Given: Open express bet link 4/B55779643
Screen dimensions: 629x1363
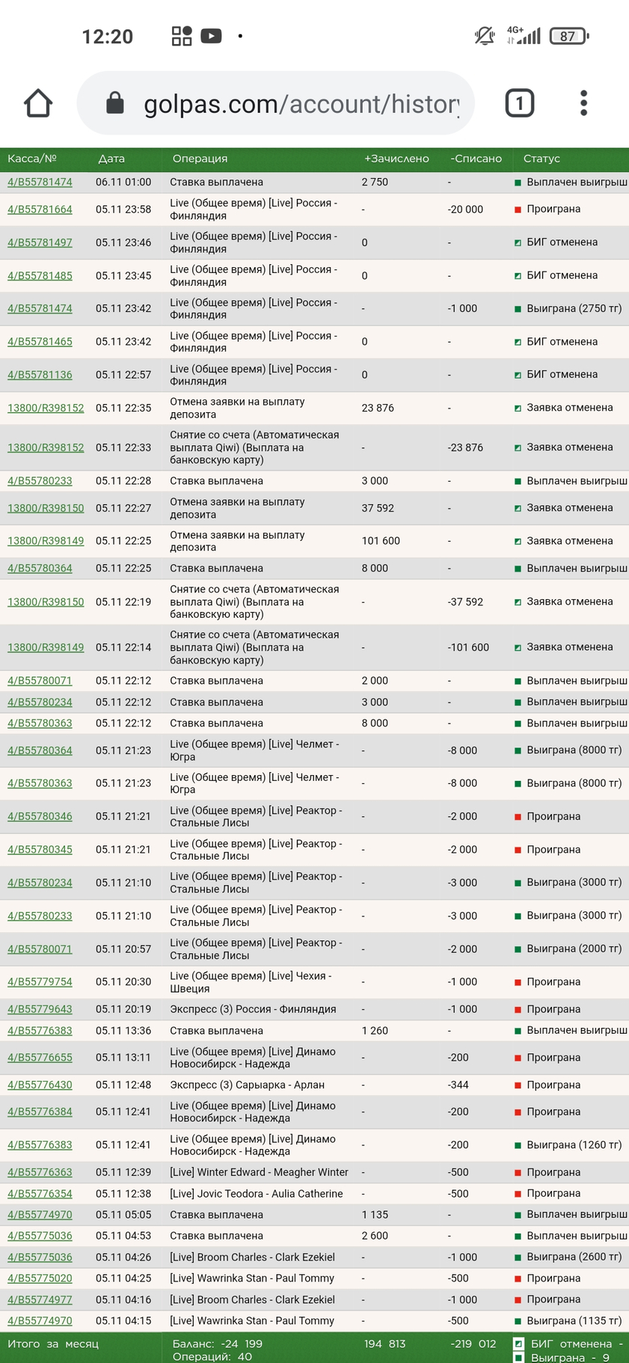Looking at the screenshot, I should click(x=40, y=1009).
